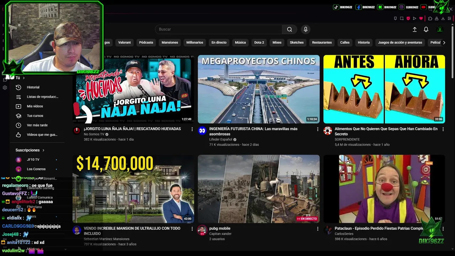Open Ver más tarde in sidebar
The image size is (455, 256).
coord(37,125)
